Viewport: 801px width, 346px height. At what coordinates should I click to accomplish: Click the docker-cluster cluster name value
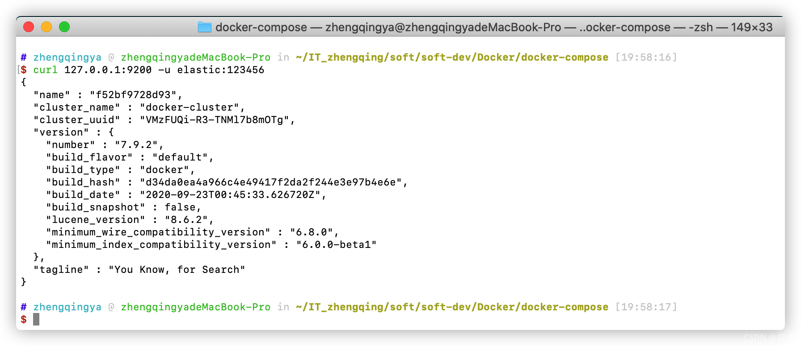tap(190, 107)
